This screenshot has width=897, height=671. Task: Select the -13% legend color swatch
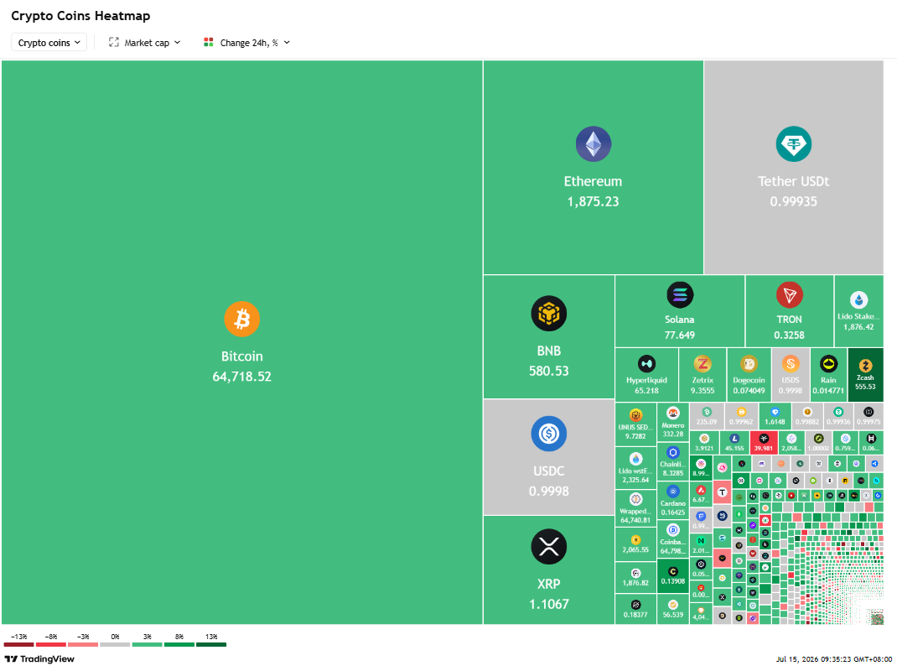pos(19,645)
